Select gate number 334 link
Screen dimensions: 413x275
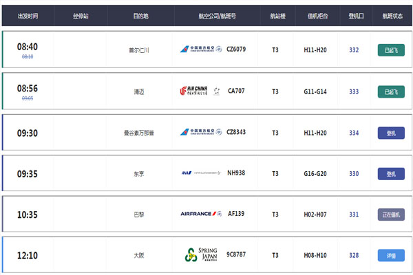(x=354, y=133)
